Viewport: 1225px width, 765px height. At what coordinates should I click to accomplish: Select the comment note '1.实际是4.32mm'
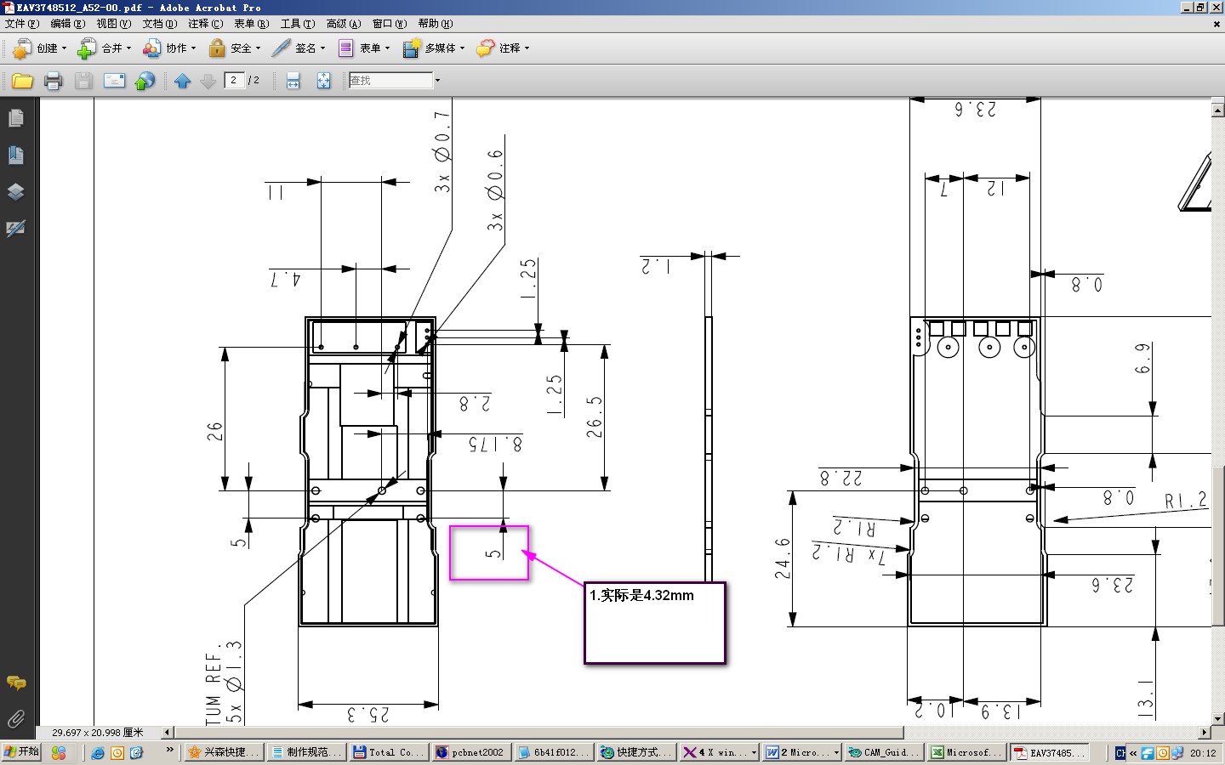coord(654,623)
